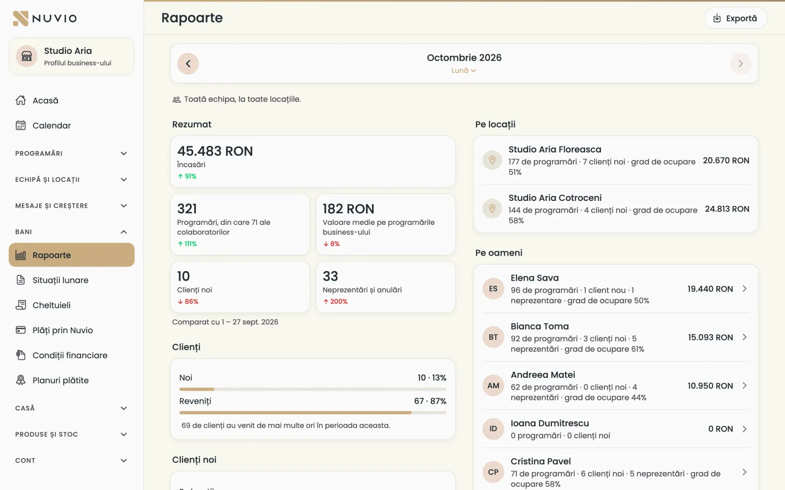The image size is (785, 490).
Task: Go to next month with forward arrow
Action: click(740, 64)
